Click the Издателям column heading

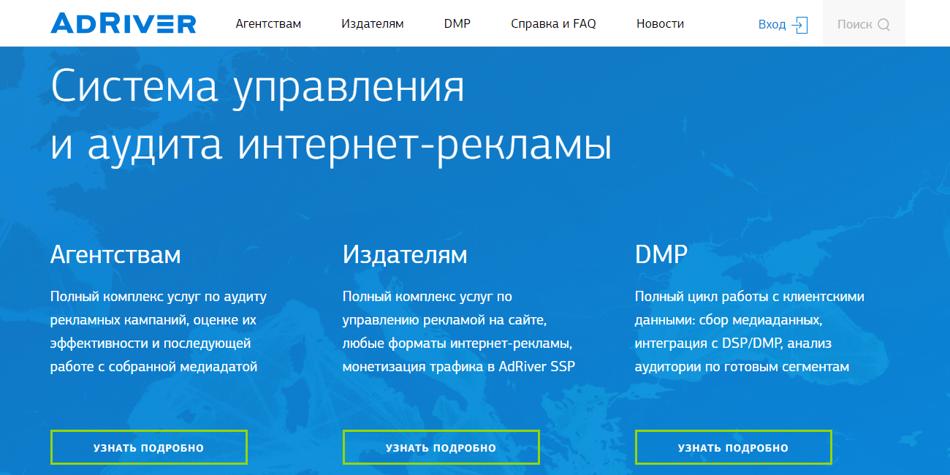coord(404,255)
